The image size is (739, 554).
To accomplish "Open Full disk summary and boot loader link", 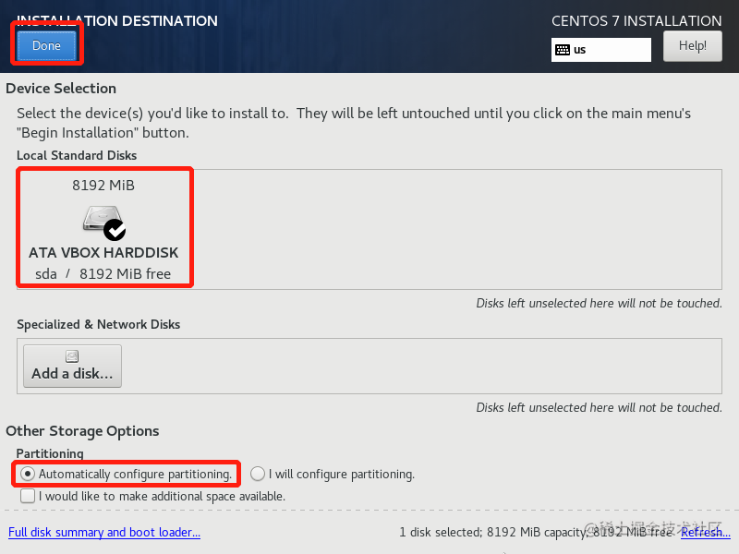I will [104, 533].
